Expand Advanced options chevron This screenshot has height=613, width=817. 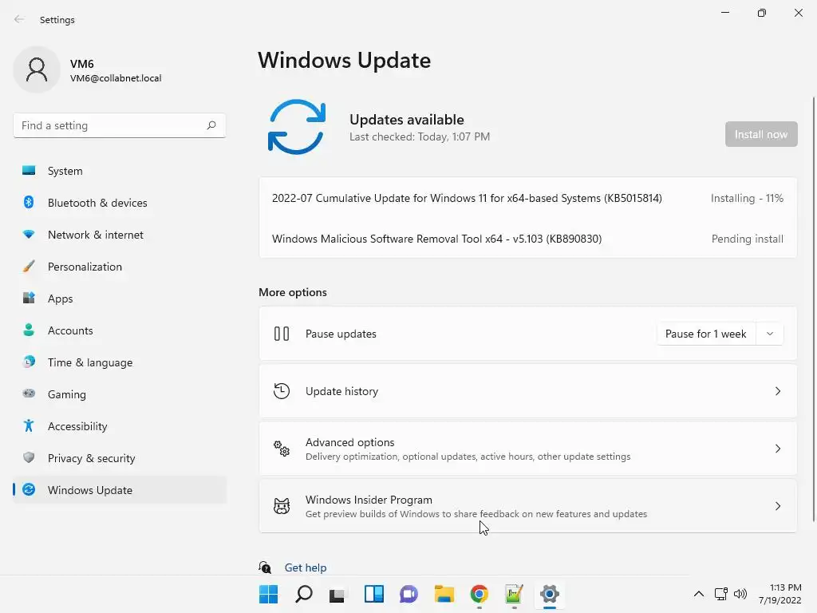777,449
